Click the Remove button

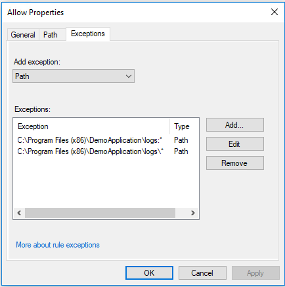(x=235, y=163)
